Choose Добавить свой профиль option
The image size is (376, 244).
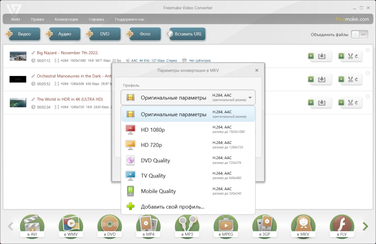coord(188,206)
